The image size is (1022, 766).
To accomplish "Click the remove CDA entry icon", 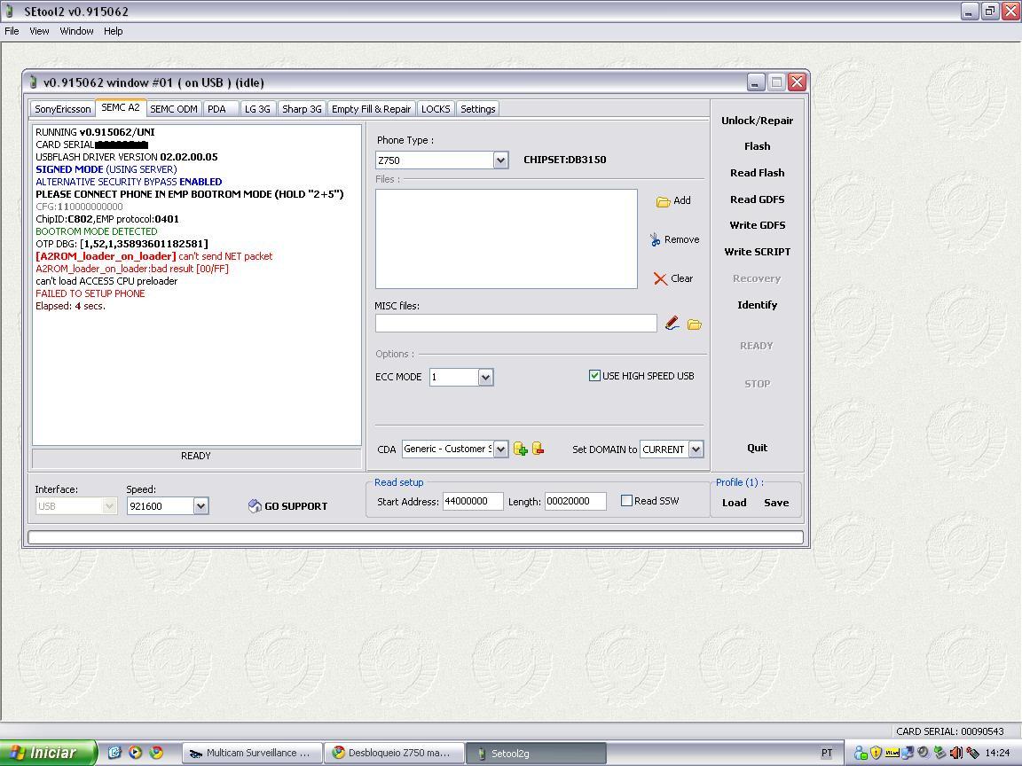I will point(539,448).
